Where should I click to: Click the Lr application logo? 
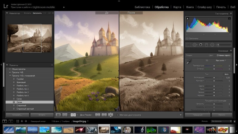click(6, 6)
